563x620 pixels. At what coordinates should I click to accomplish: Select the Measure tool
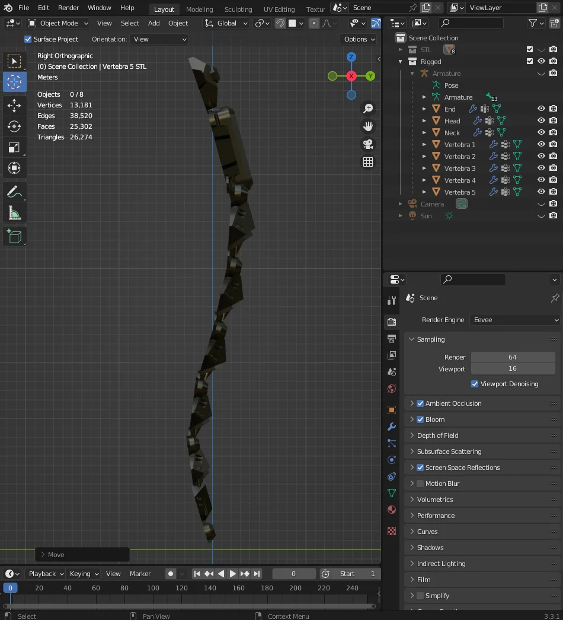coord(14,211)
